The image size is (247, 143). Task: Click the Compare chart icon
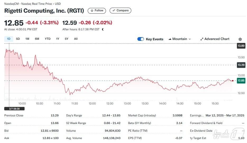click(114, 11)
